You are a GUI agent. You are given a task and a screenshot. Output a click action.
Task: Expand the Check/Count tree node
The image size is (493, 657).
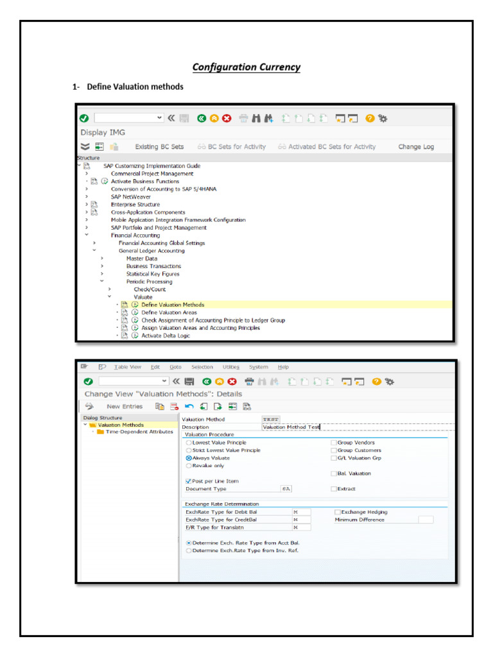point(109,289)
